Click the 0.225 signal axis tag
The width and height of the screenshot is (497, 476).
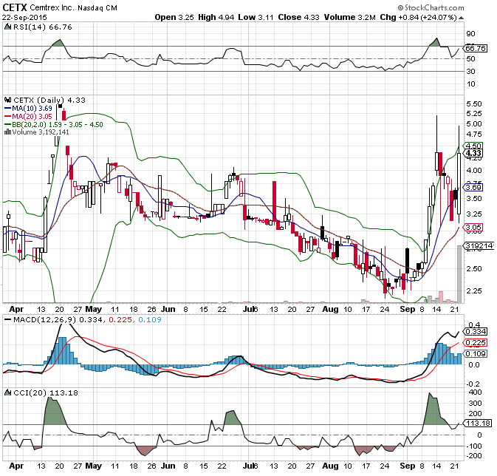tap(475, 343)
